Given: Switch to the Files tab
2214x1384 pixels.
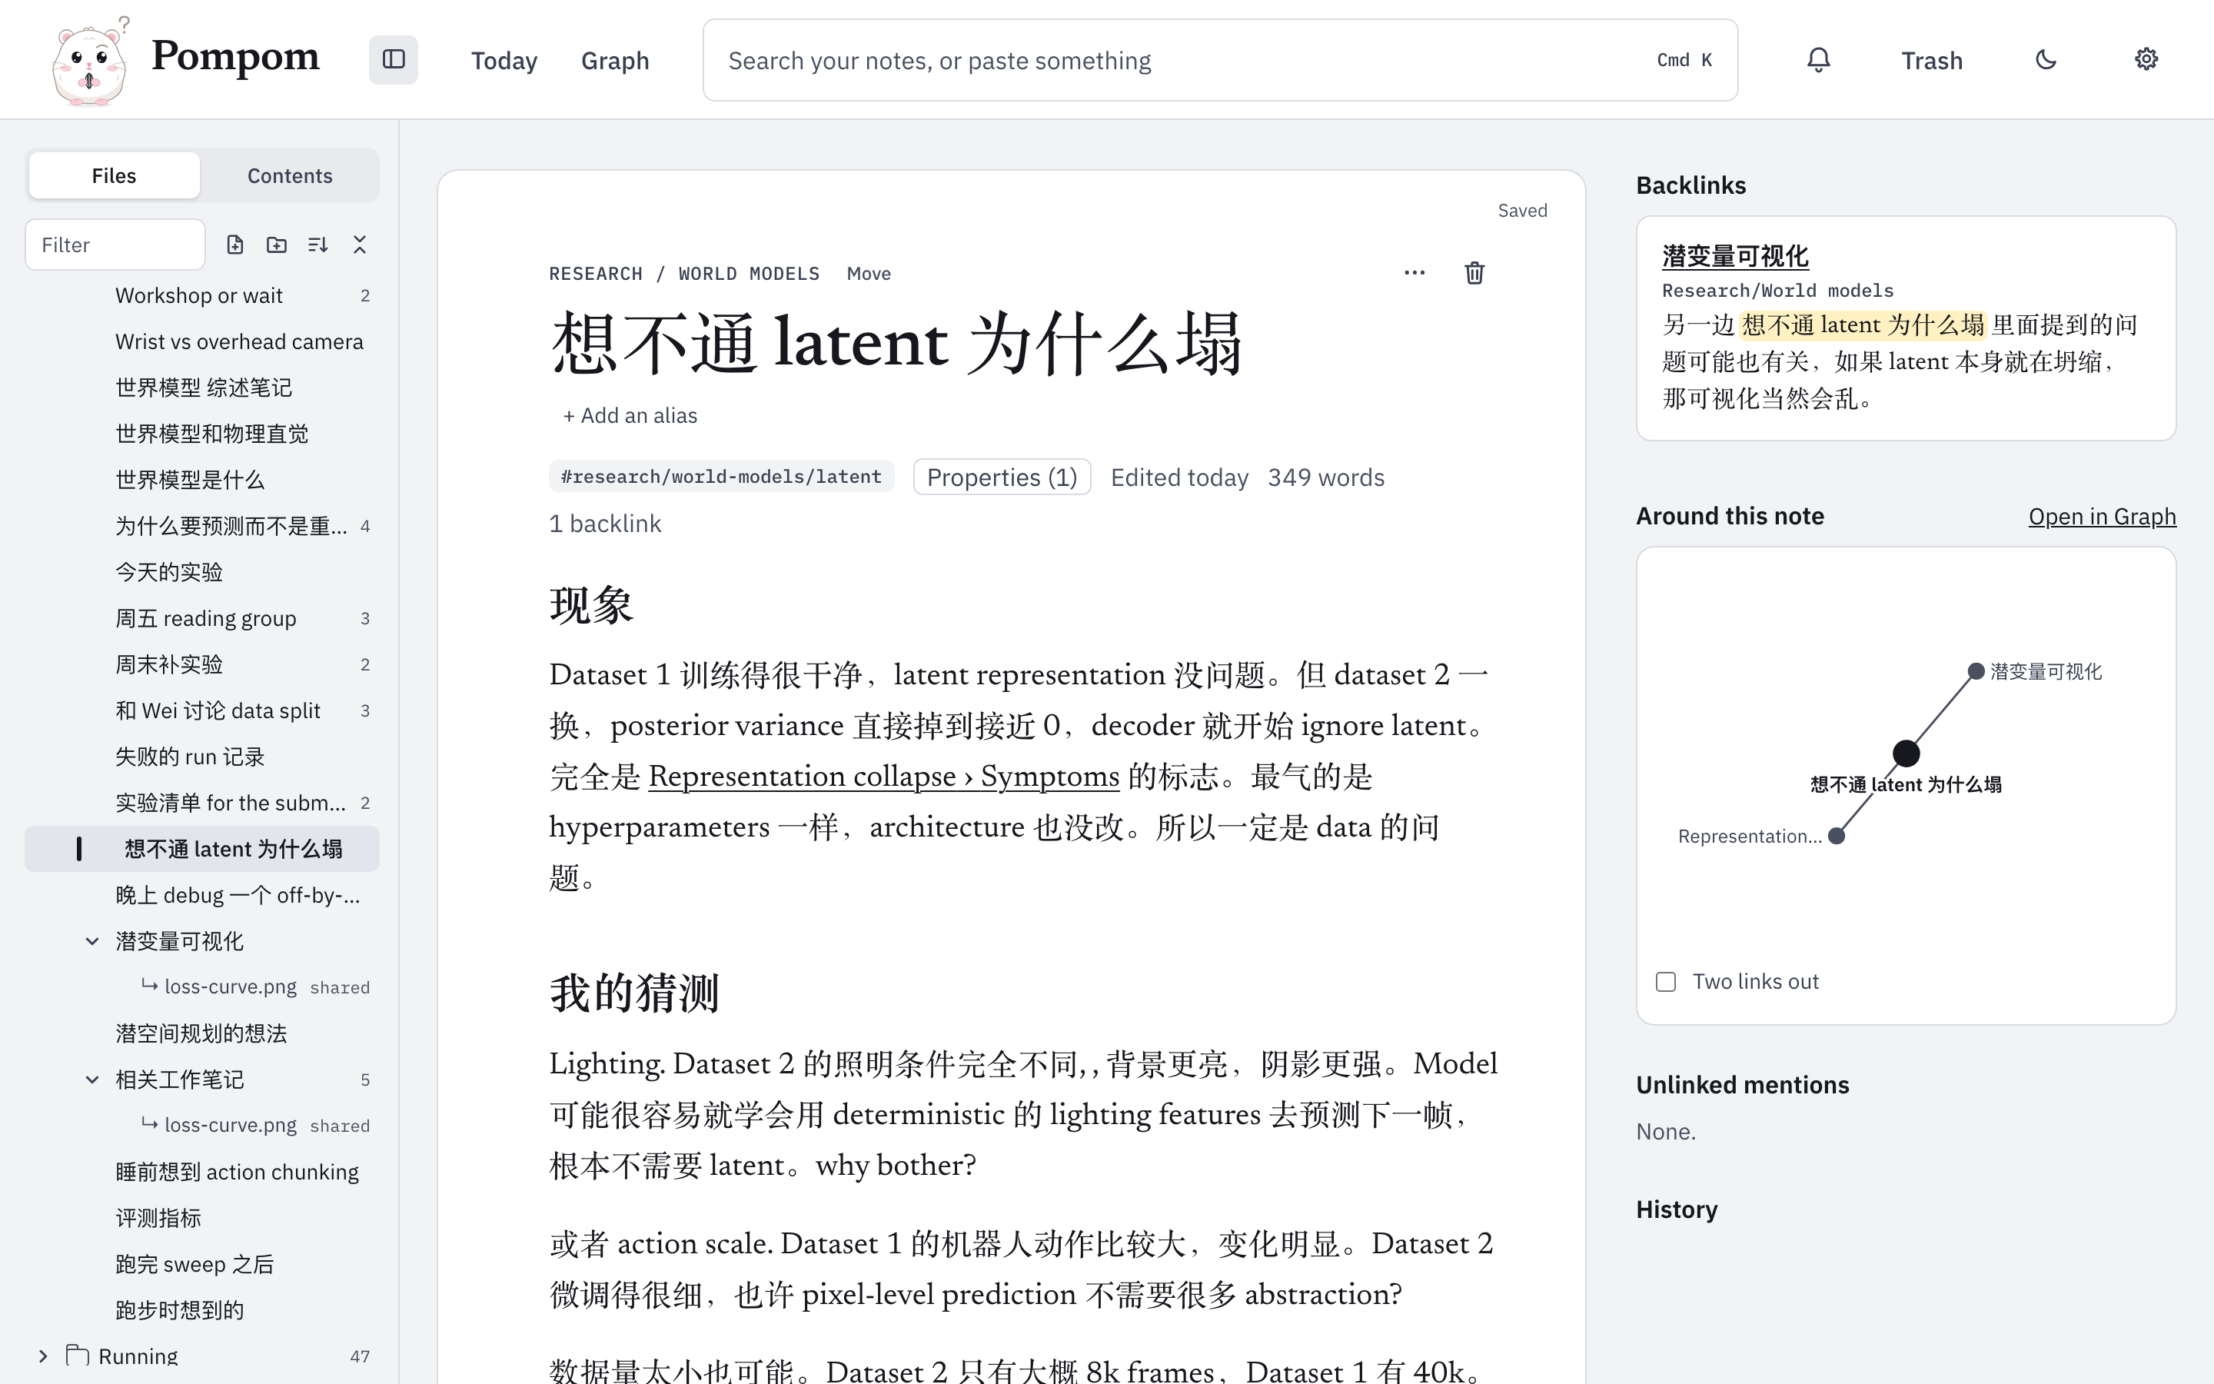Looking at the screenshot, I should click(x=115, y=175).
